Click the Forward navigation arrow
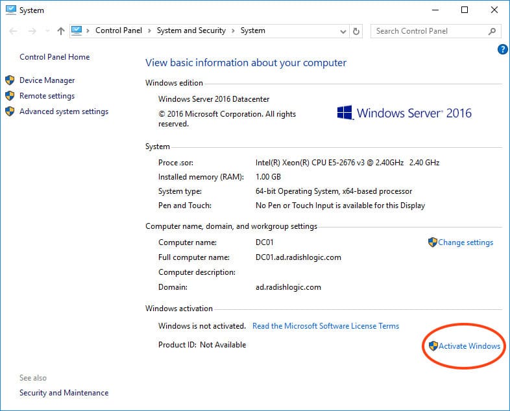 point(31,31)
